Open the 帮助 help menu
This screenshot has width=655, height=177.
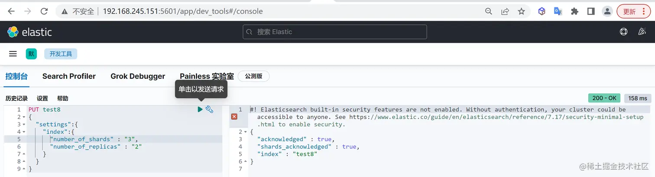pyautogui.click(x=63, y=98)
